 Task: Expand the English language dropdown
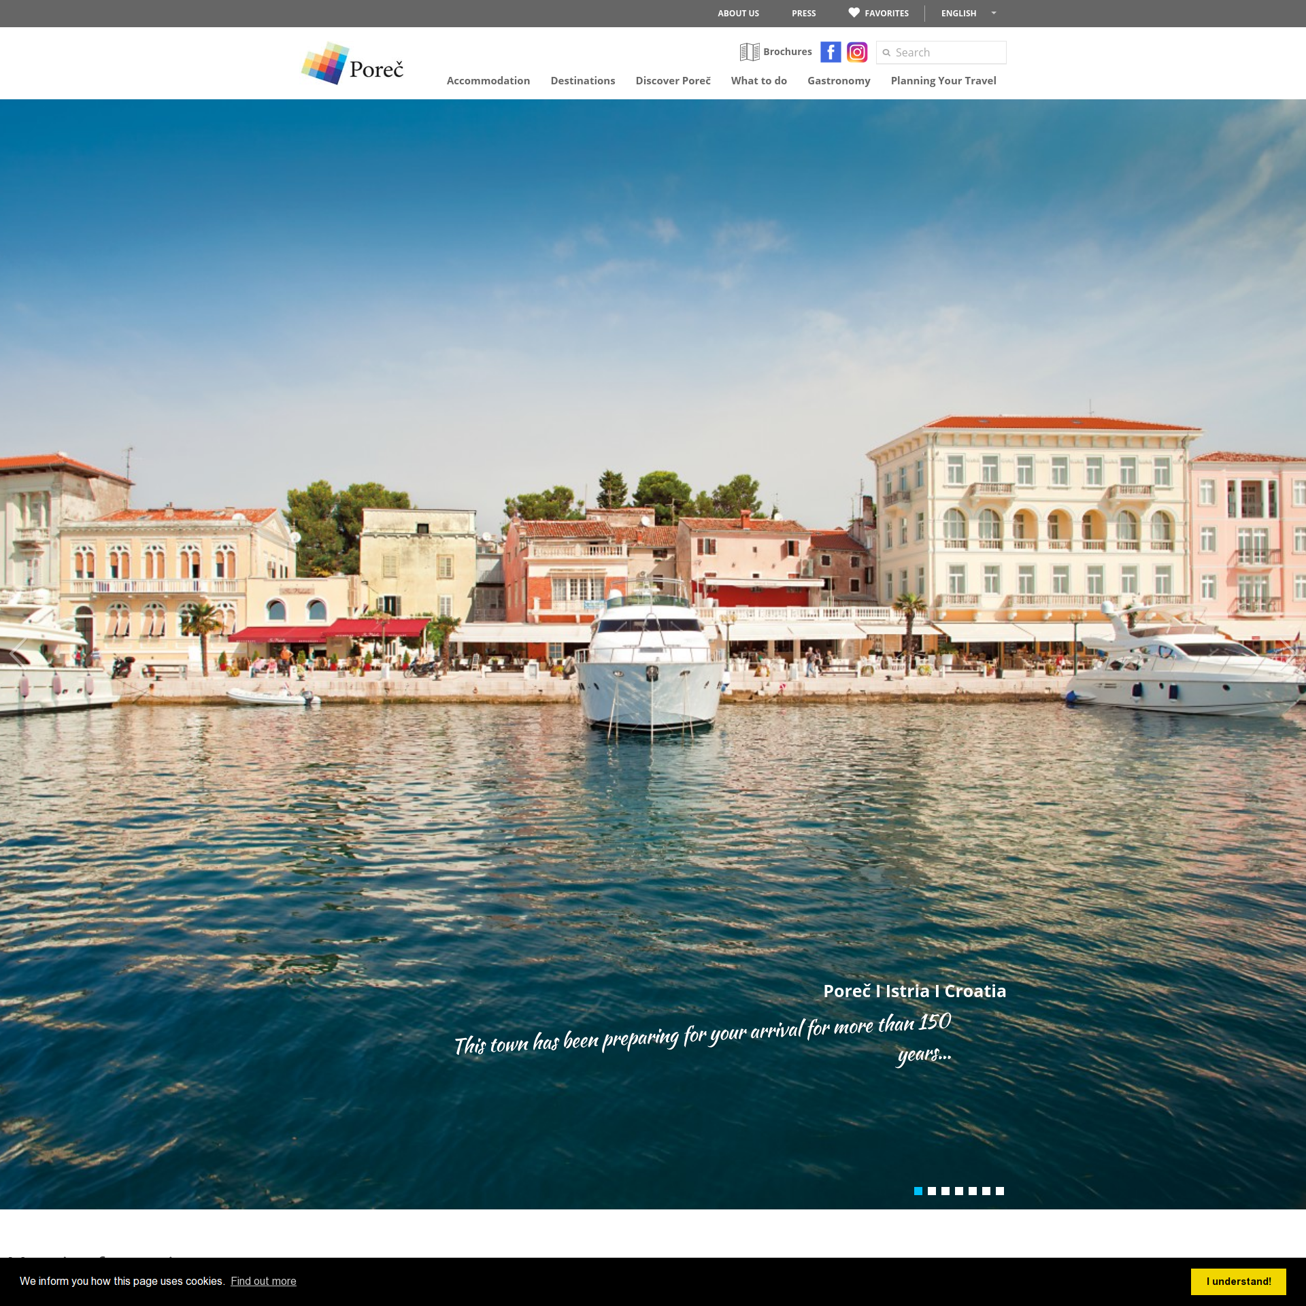click(x=968, y=14)
